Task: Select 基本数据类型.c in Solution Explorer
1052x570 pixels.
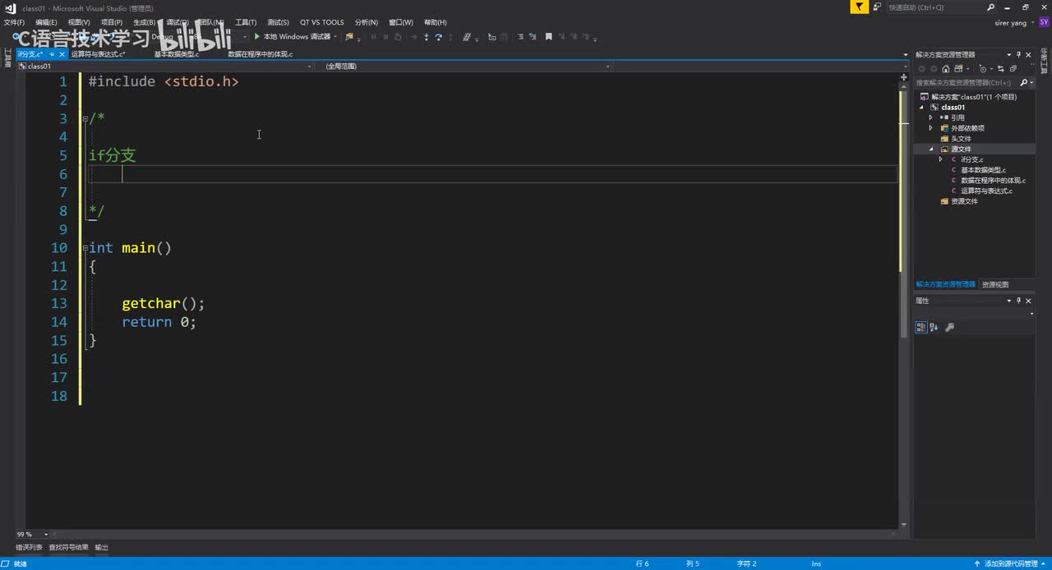Action: point(983,170)
